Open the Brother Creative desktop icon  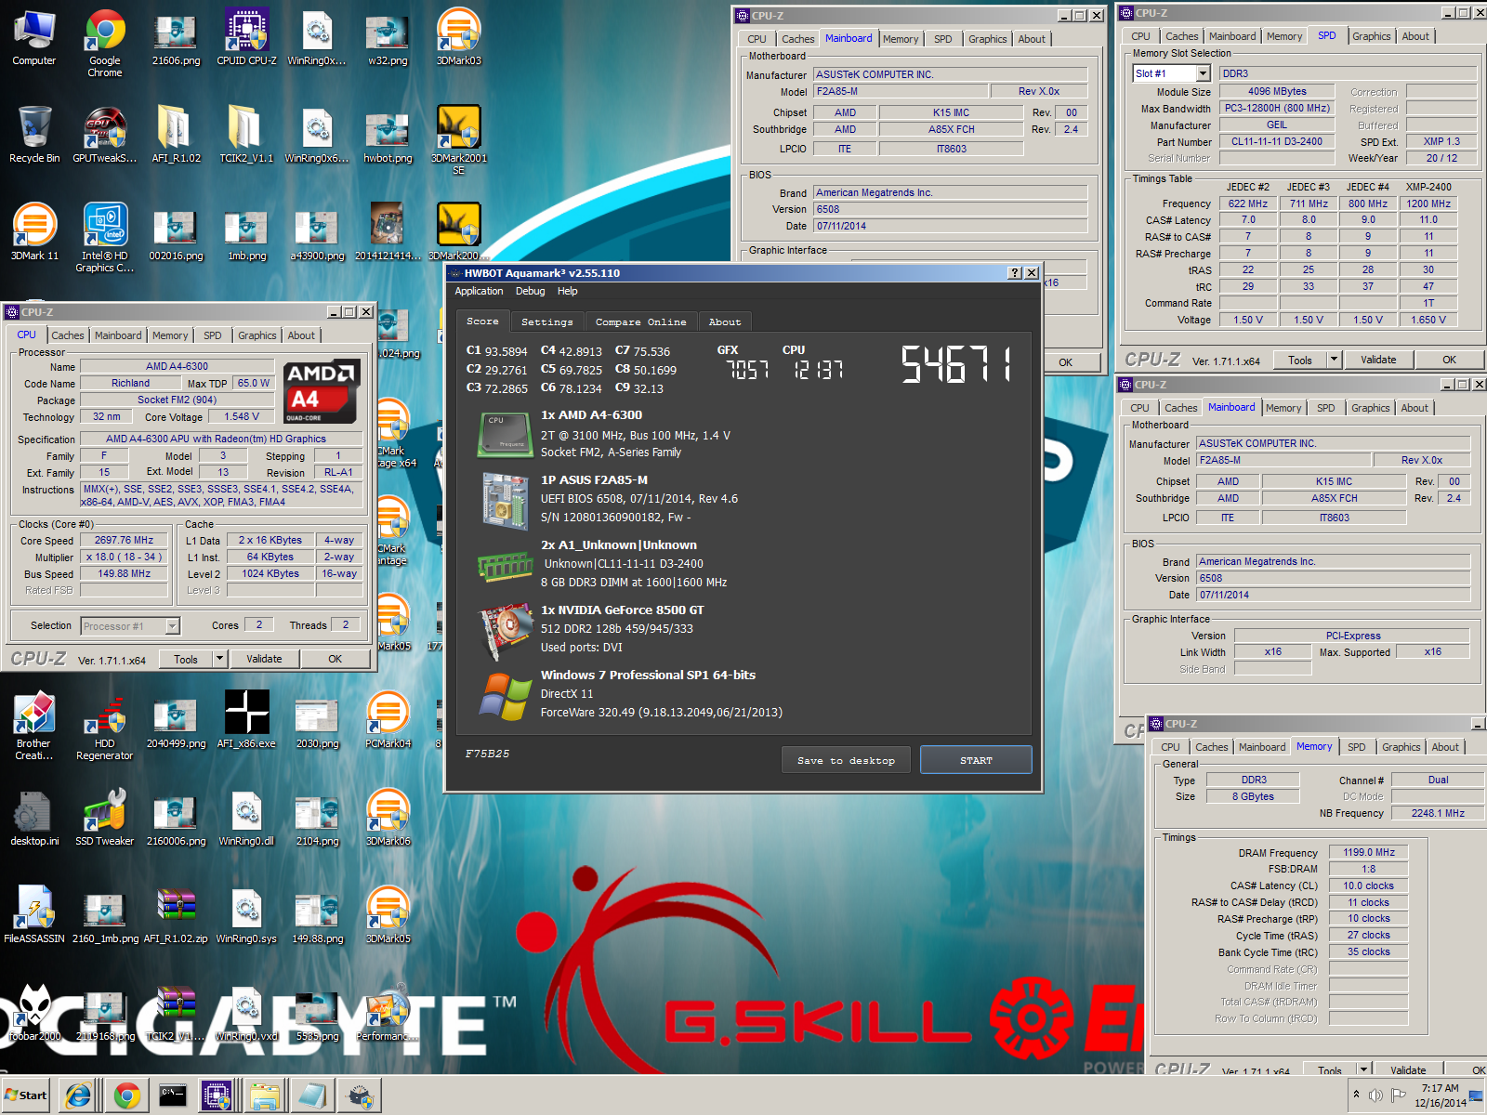pos(34,727)
